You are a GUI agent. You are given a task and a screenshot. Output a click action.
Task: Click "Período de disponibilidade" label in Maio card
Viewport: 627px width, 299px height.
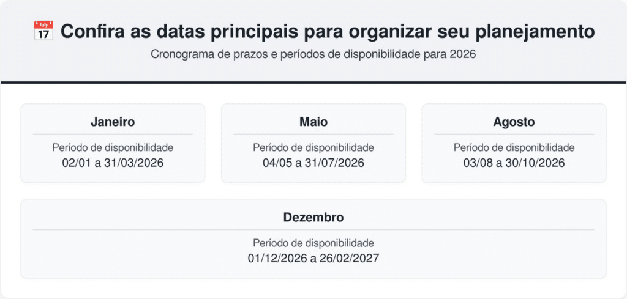click(x=313, y=147)
